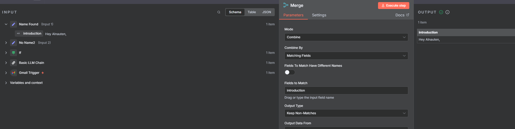The height and width of the screenshot is (129, 515).
Task: Collapse the Name Found input section
Action: (6, 24)
